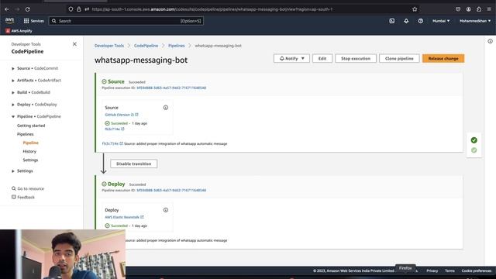
Task: Open Pocket save icon in browser toolbar
Action: pos(458,9)
